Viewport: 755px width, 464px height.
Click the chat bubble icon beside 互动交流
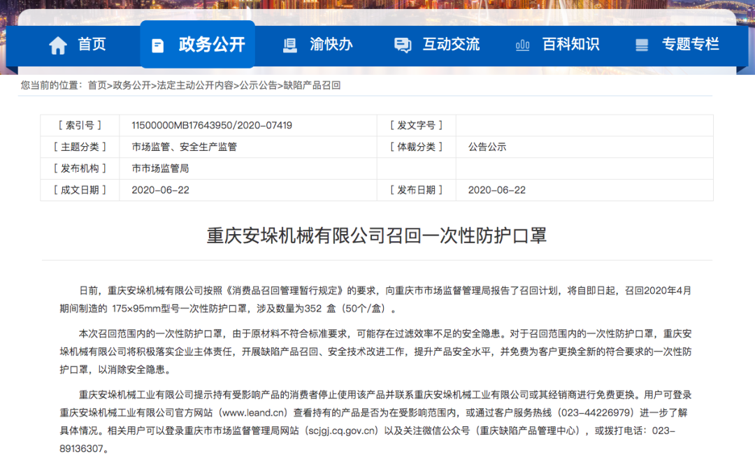403,45
